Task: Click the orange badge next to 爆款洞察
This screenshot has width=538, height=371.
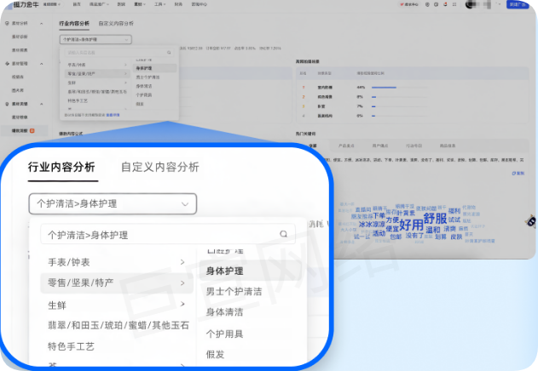Action: (x=32, y=130)
